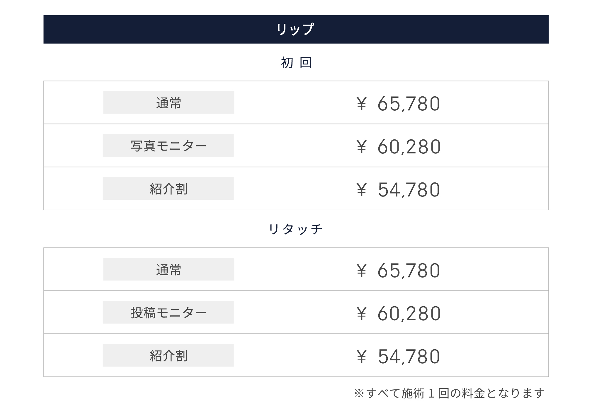Screen dimensions: 592x414
Task: Click the 通常 label under リタッチ
Action: coord(169,270)
